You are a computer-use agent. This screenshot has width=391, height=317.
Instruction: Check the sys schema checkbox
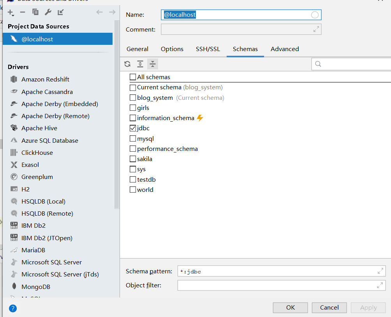click(133, 169)
